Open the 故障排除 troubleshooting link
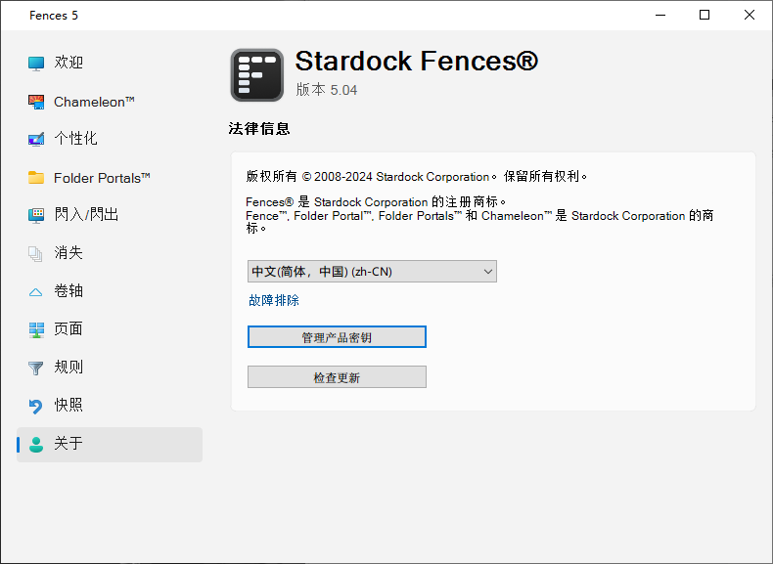 coord(274,301)
